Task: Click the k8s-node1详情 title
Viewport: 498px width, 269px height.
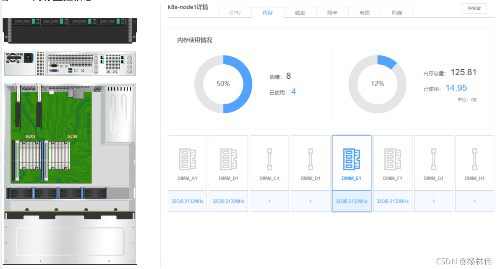Action: [x=188, y=7]
